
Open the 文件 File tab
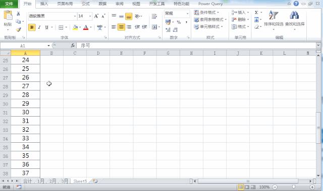[x=9, y=4]
